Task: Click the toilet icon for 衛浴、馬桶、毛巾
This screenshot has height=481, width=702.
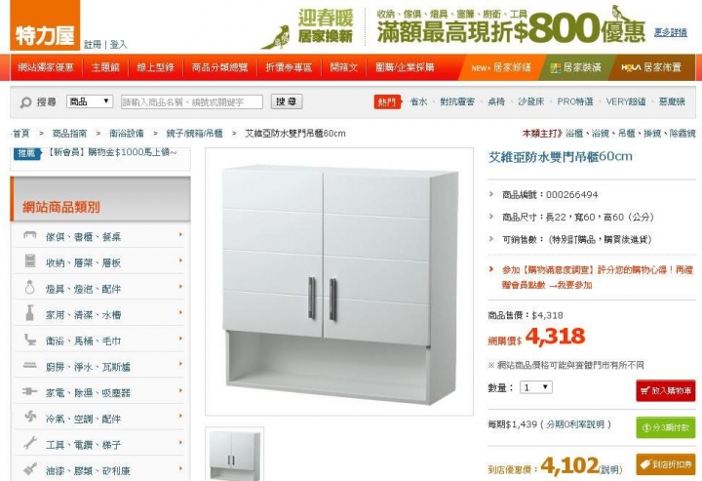Action: coord(29,340)
